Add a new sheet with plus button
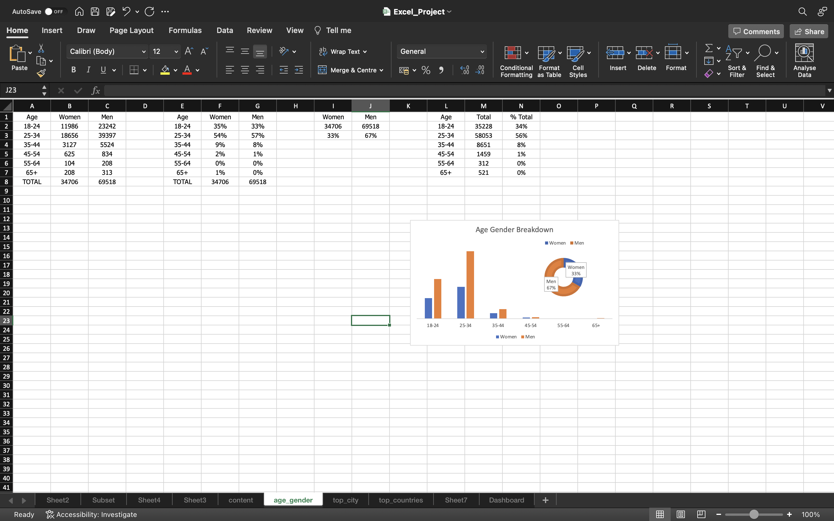The height and width of the screenshot is (521, 834). 545,500
